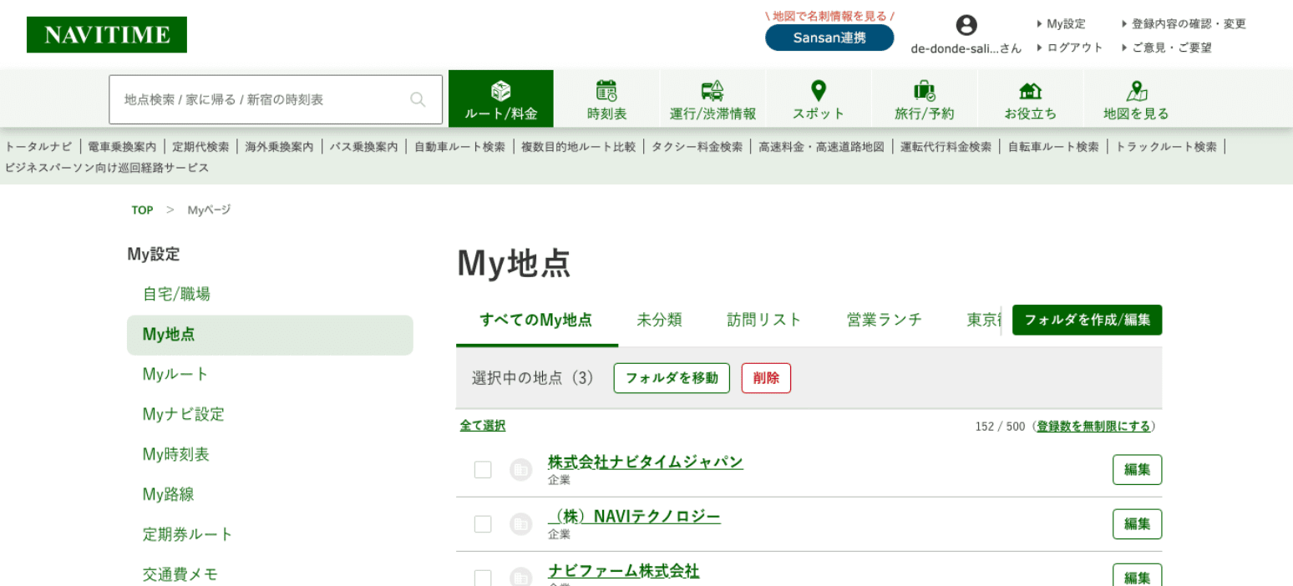This screenshot has width=1293, height=586.
Task: Open the 海外乗換案内 submenu link
Action: pos(279,147)
